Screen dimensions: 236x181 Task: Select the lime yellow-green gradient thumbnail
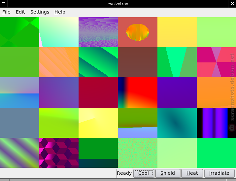[59, 123]
